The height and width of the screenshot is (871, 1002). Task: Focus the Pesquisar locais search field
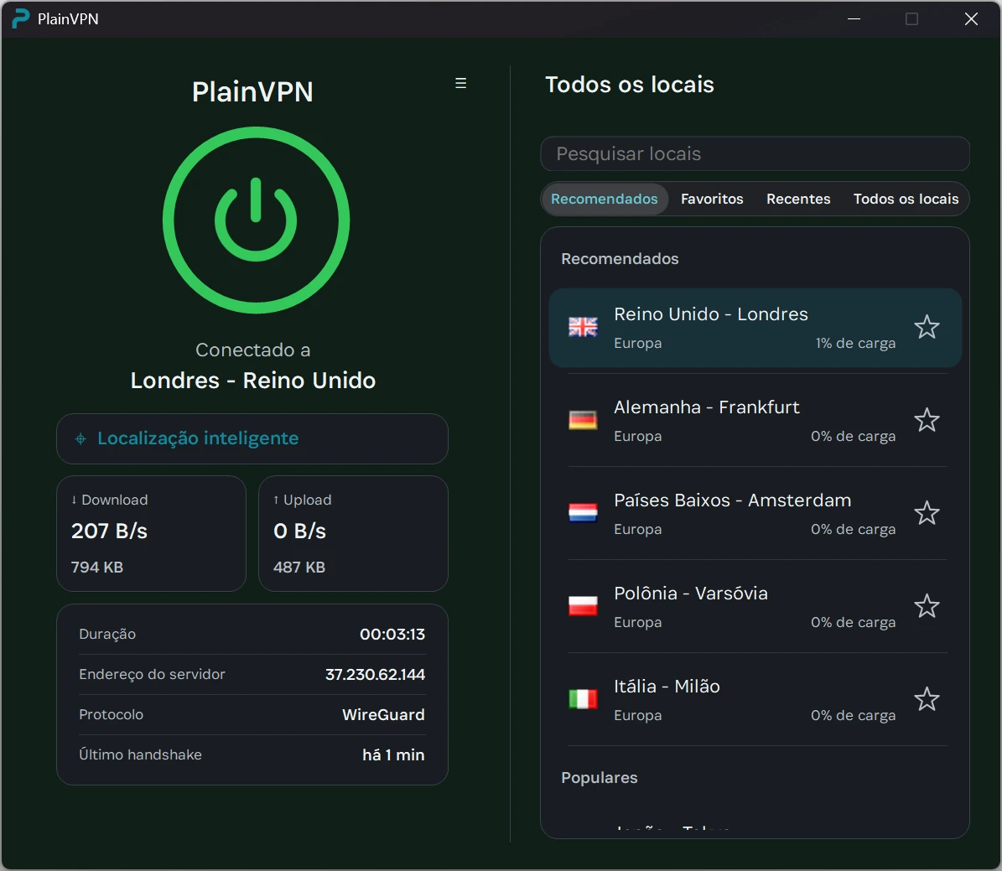pyautogui.click(x=755, y=153)
